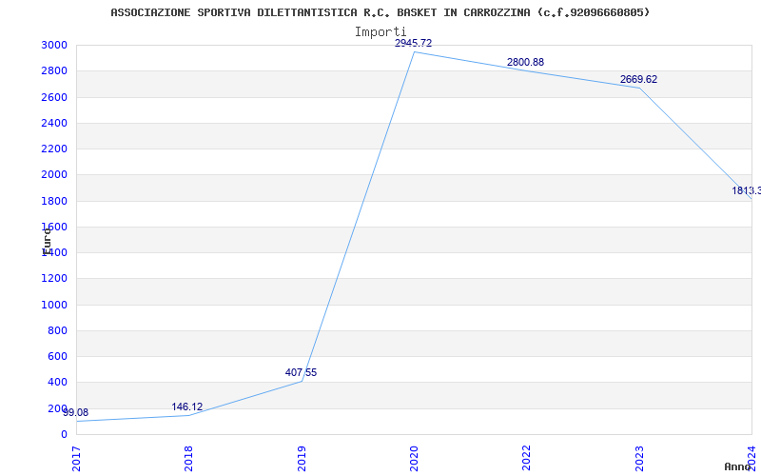
Task: Click the 2024 x-axis year label
Action: coord(751,458)
